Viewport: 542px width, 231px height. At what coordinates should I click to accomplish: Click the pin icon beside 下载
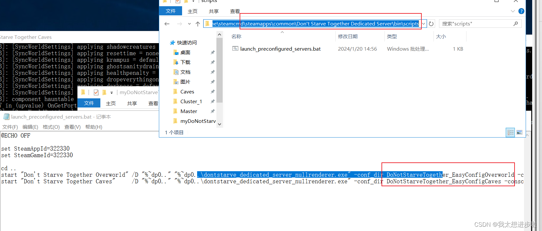pos(212,62)
